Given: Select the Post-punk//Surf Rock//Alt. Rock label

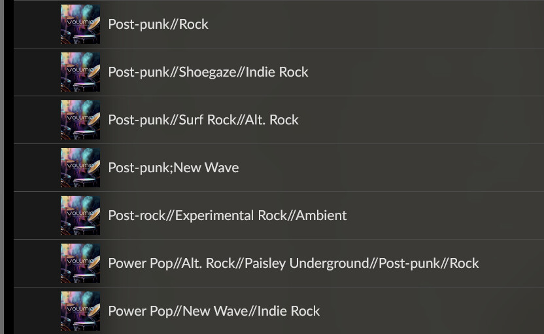Looking at the screenshot, I should pos(203,120).
